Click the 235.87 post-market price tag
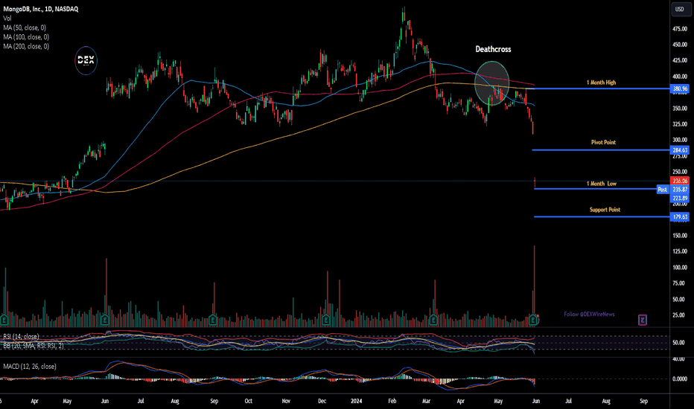 [680, 189]
